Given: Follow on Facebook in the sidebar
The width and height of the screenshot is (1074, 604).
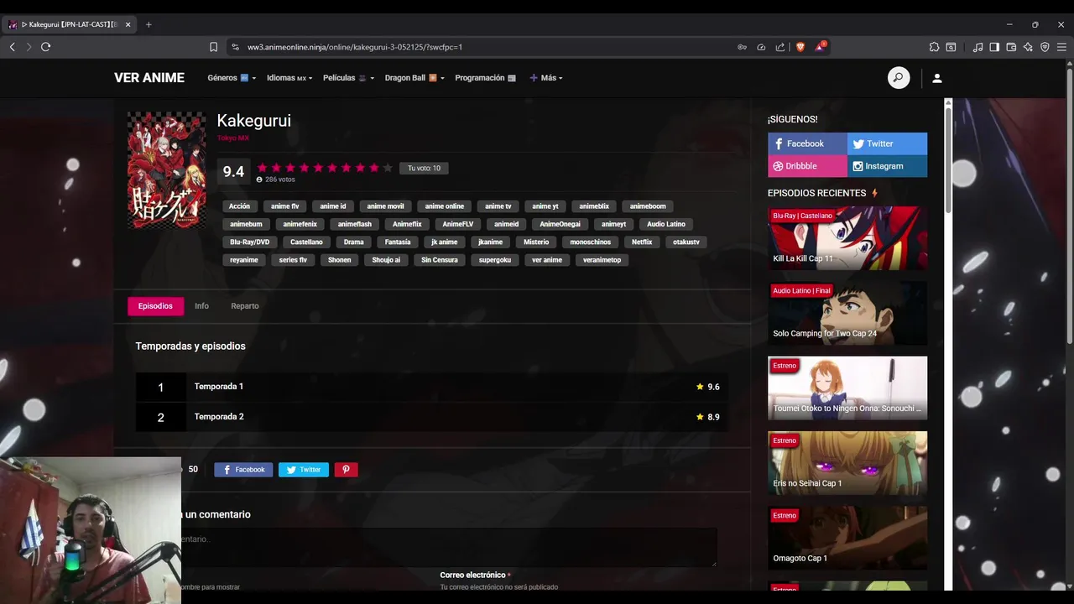Looking at the screenshot, I should pyautogui.click(x=807, y=143).
